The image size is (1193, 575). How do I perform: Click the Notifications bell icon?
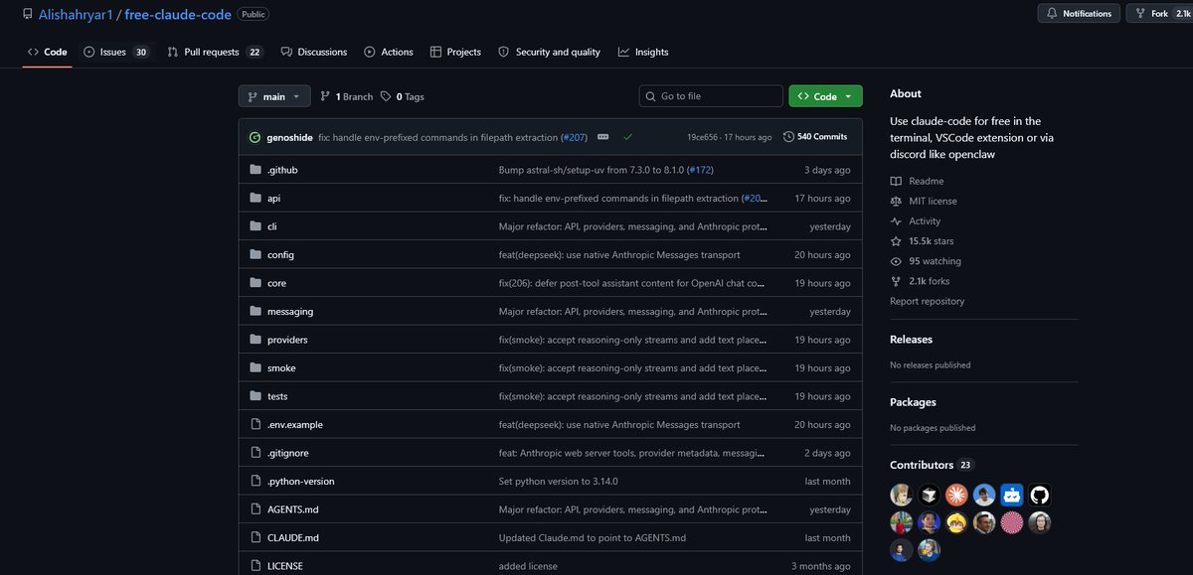[1052, 14]
